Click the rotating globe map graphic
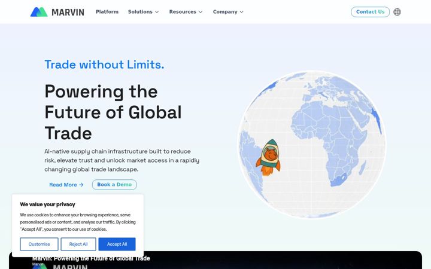This screenshot has width=431, height=269. (312, 145)
